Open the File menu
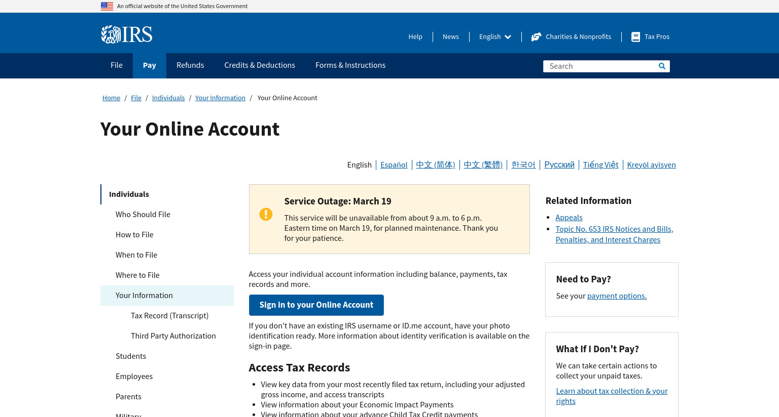Screen dimensions: 779x417 pyautogui.click(x=117, y=65)
